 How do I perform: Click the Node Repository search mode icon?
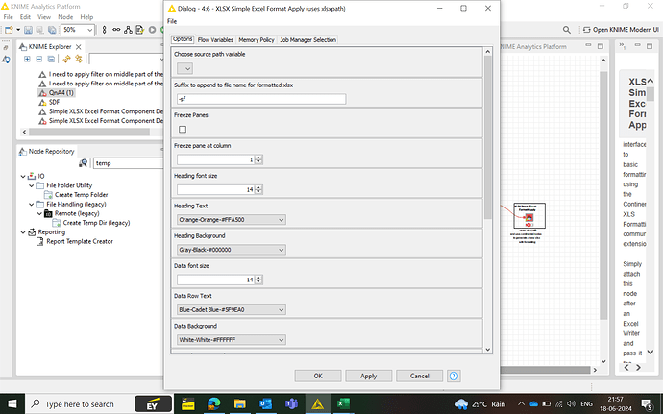83,163
